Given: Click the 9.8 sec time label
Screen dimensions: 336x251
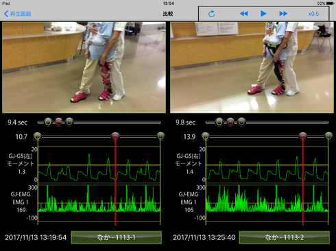Looking at the screenshot, I should pos(185,122).
